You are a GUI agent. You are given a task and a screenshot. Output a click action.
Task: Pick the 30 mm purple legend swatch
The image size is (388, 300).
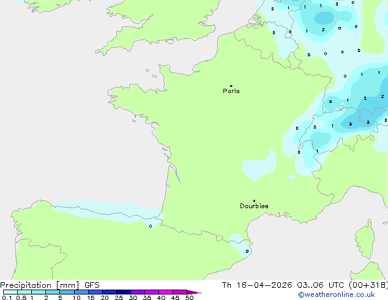click(x=137, y=292)
